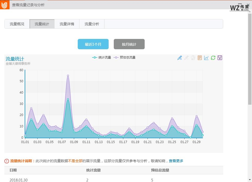
Task: Select the 流量统计 tab
Action: click(x=42, y=24)
